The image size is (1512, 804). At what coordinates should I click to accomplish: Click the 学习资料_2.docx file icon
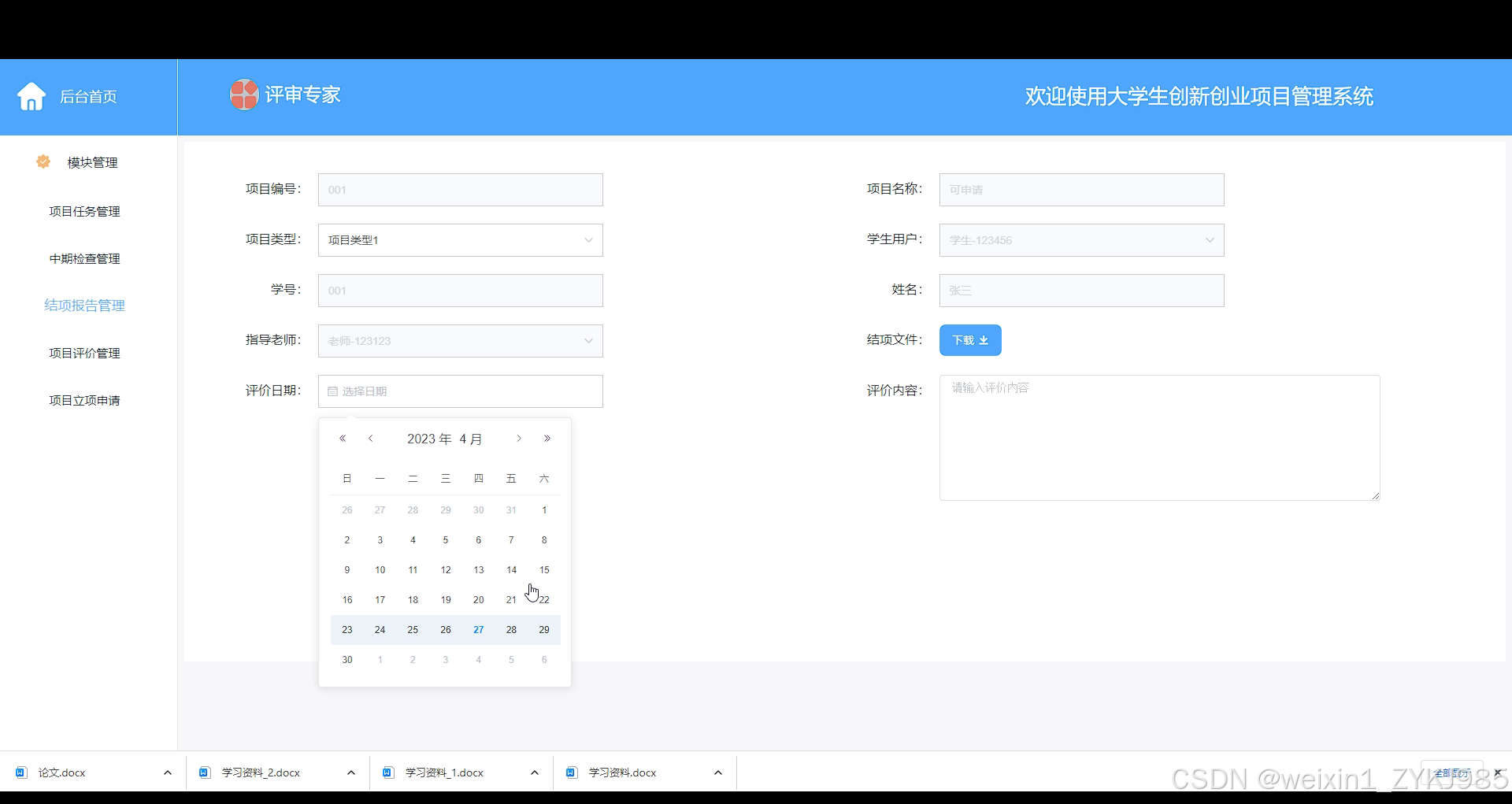(205, 773)
